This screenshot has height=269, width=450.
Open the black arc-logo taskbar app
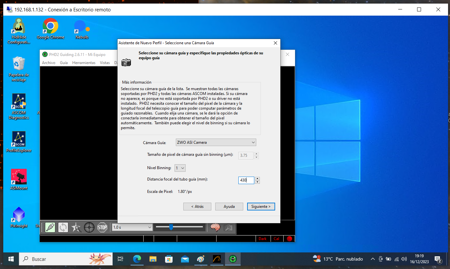217,259
